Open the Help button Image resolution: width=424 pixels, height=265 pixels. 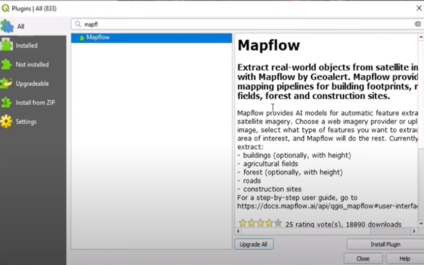pos(405,259)
